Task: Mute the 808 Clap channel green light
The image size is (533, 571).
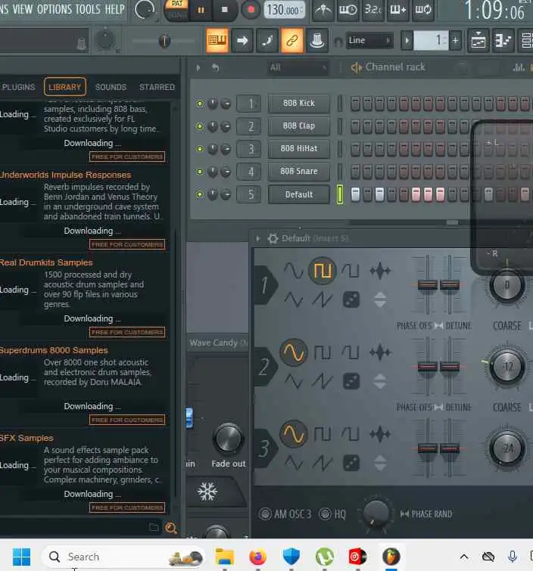Action: [x=200, y=126]
